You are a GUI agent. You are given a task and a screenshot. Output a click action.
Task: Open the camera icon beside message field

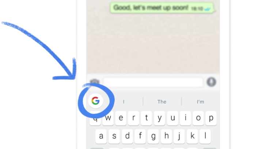(x=95, y=82)
